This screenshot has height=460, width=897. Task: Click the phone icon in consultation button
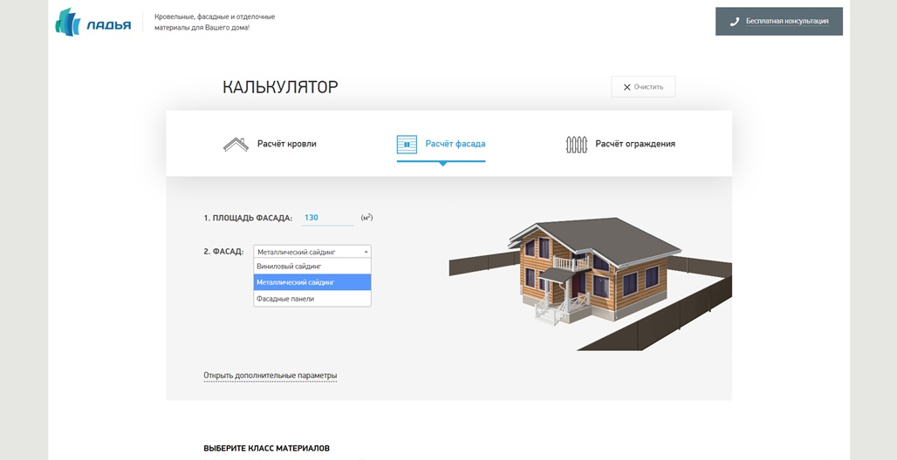pyautogui.click(x=735, y=22)
